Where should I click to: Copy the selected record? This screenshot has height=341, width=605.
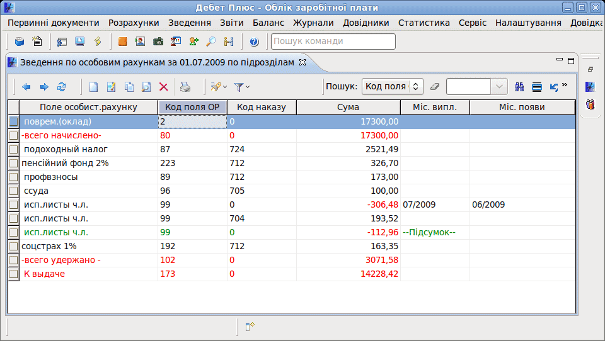129,87
